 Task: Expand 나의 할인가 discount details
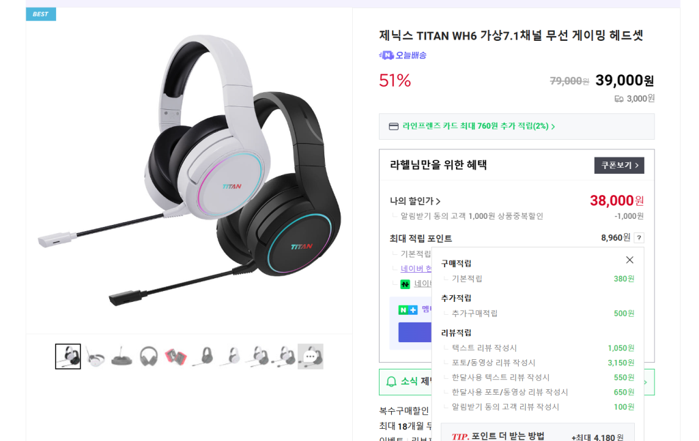point(415,201)
